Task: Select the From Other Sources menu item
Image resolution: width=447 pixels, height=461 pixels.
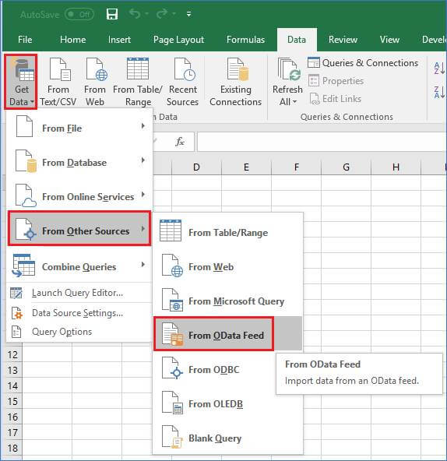Action: (79, 228)
